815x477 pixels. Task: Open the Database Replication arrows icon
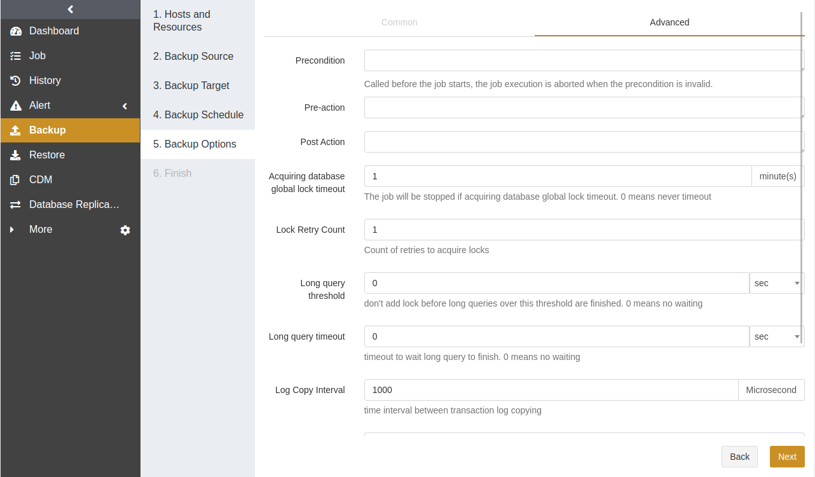click(16, 205)
